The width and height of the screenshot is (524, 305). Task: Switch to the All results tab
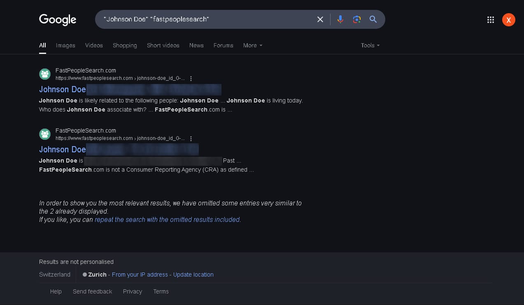point(42,45)
